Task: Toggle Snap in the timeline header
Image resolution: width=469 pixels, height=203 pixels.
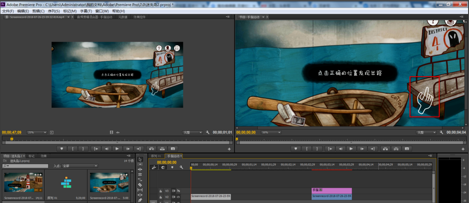Action: coord(163,167)
